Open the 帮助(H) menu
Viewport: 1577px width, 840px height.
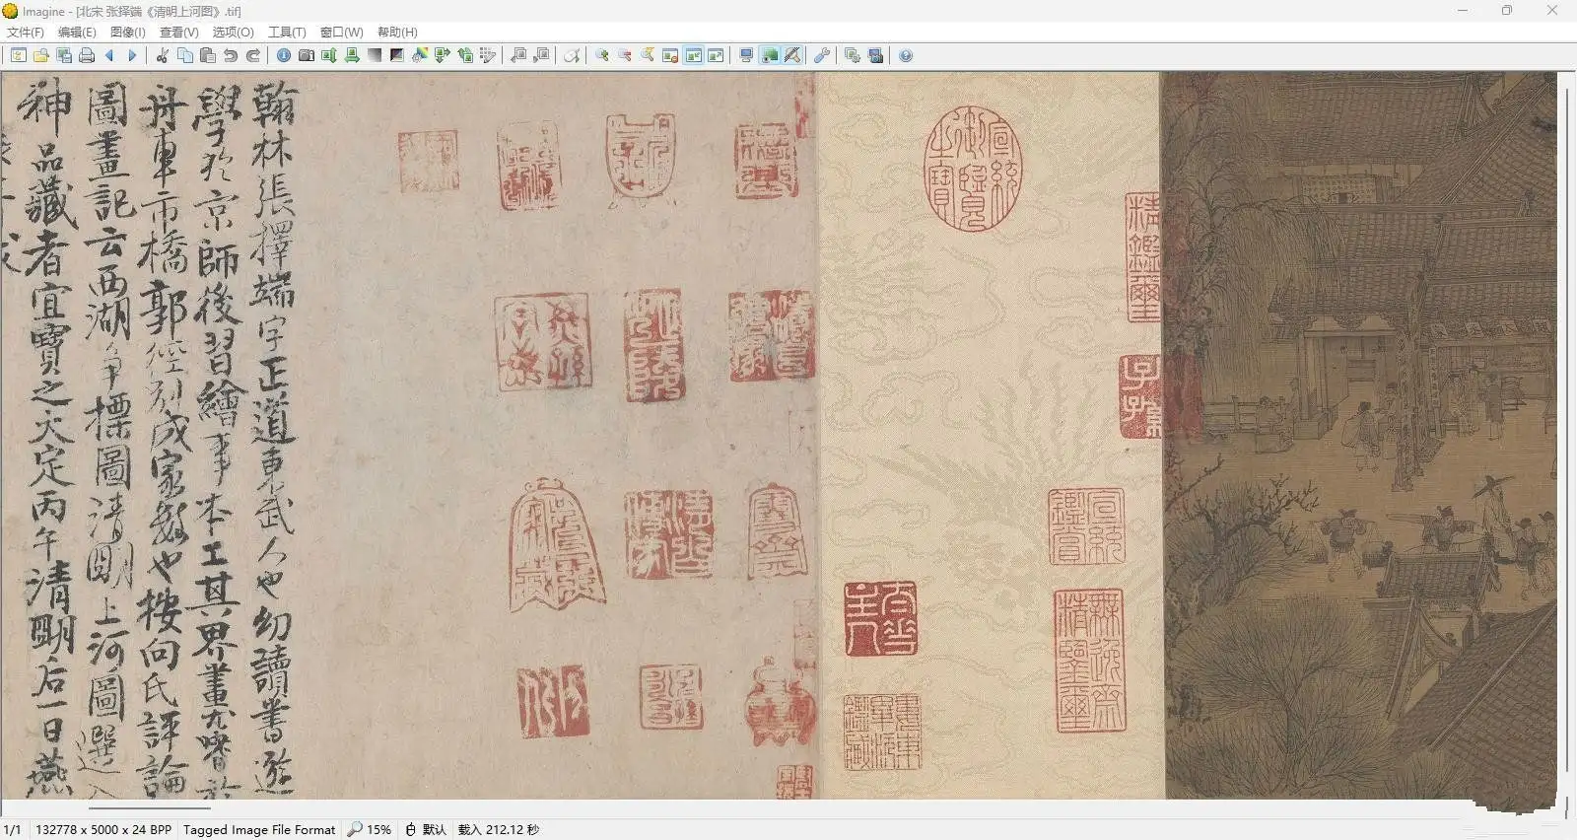point(397,33)
